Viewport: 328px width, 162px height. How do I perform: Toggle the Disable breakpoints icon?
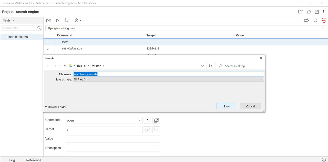pyautogui.click(x=306, y=20)
